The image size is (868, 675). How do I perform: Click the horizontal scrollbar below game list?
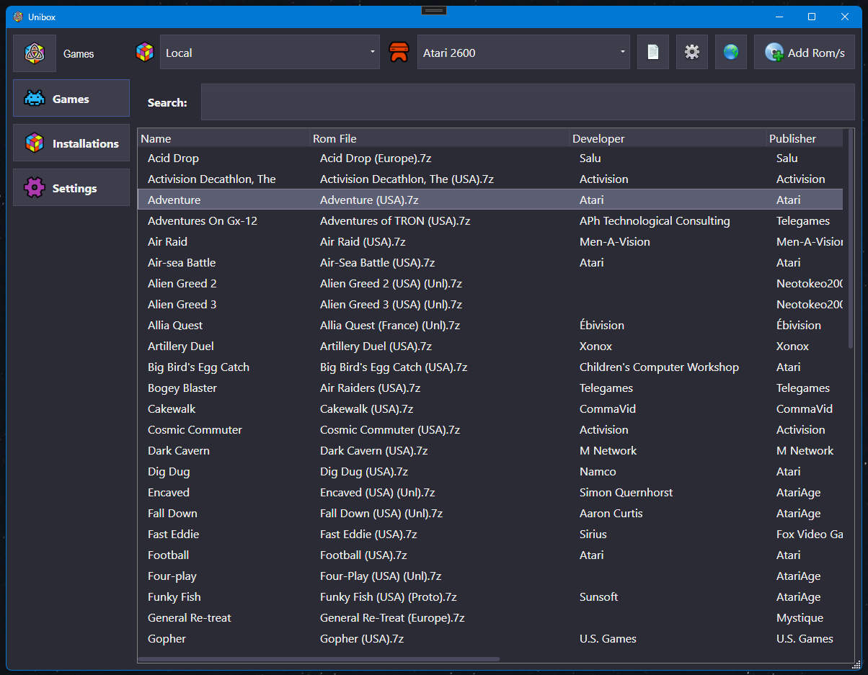tap(319, 658)
